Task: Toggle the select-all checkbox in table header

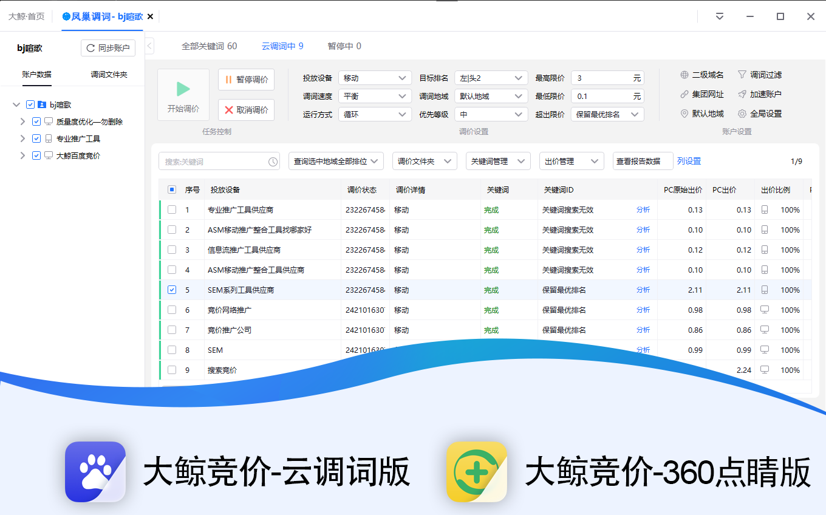Action: (172, 189)
